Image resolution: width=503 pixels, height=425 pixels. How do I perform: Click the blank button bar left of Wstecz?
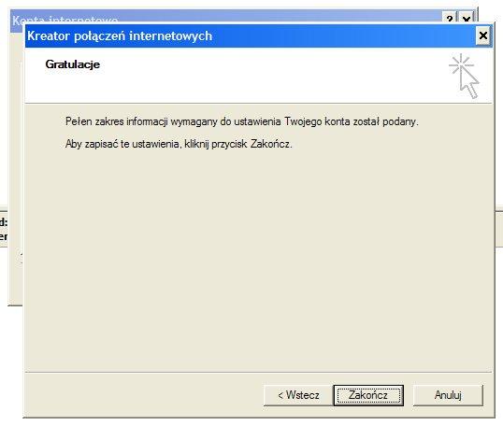pos(144,395)
